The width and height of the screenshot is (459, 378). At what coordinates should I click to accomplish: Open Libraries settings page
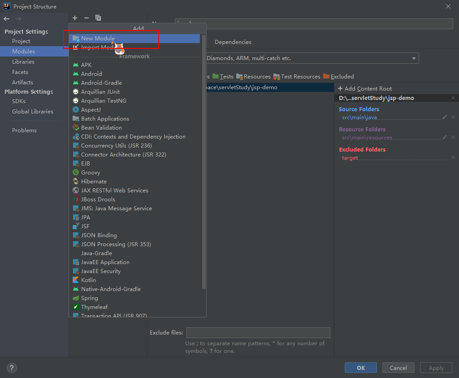pos(34,61)
